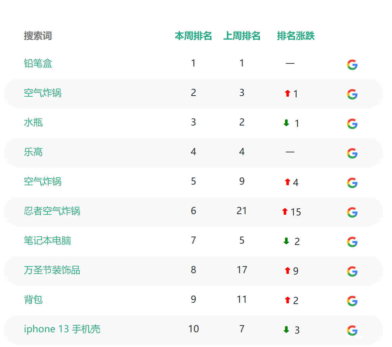Open Google icon for iphone 13 手机壳

pos(352,330)
